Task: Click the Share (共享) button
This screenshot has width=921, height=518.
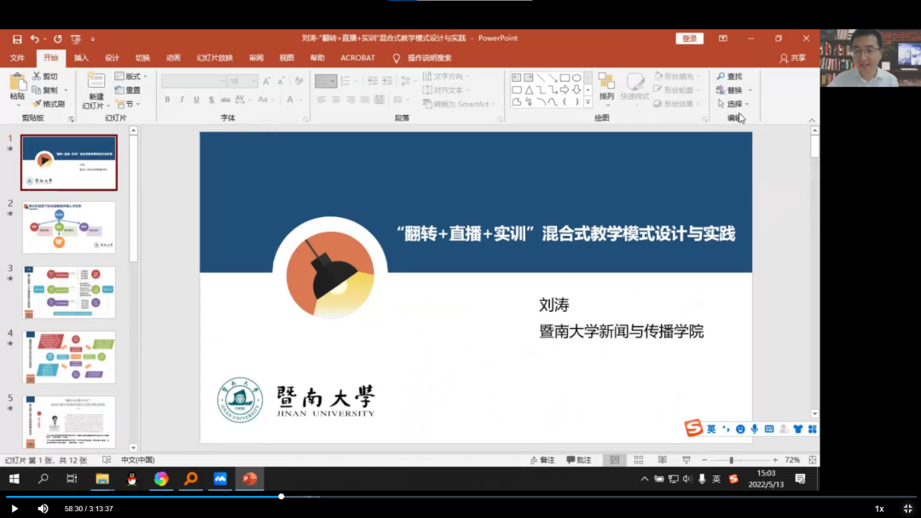Action: [x=792, y=58]
